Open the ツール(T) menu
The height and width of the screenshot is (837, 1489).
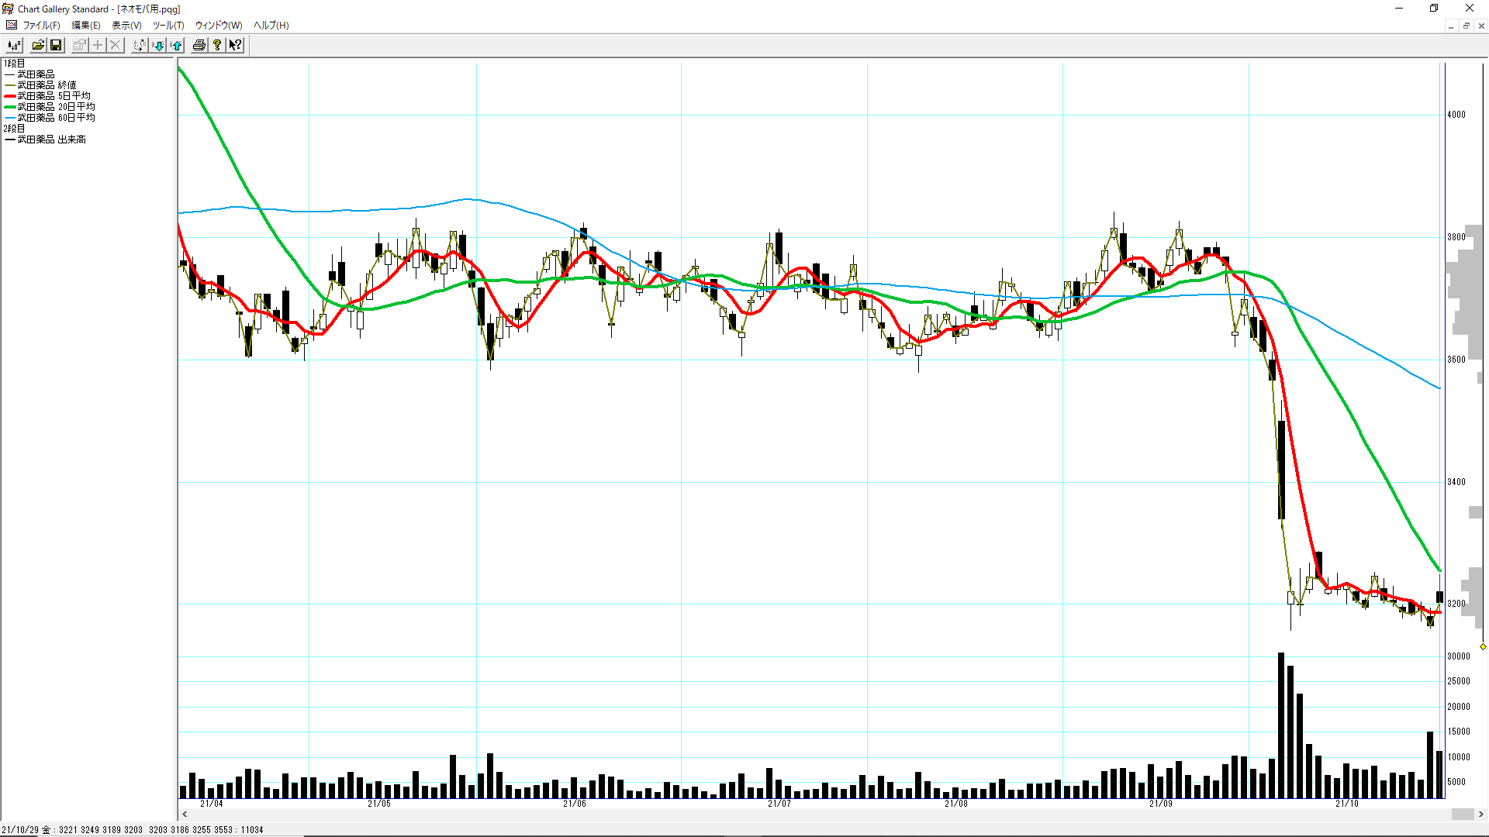pos(168,26)
